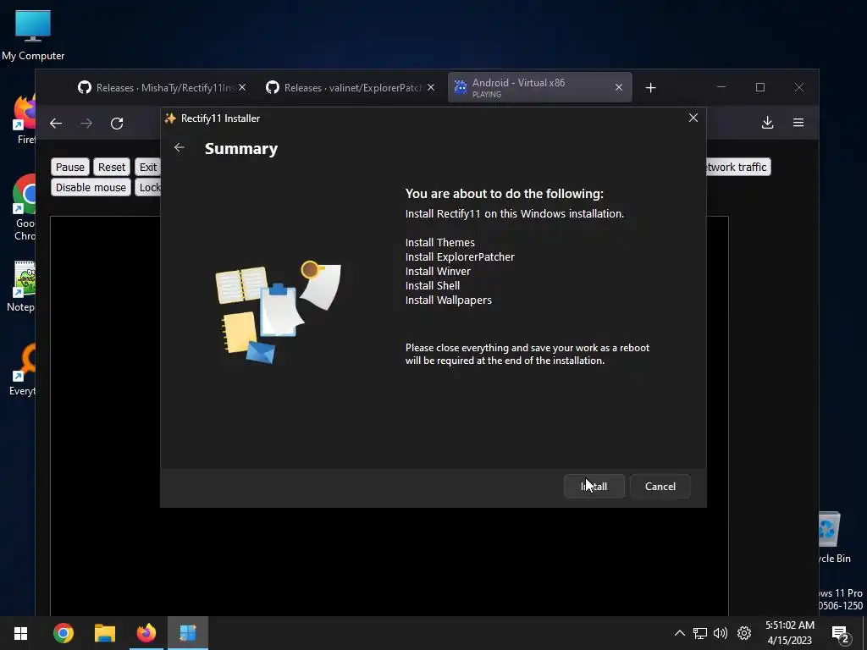
Task: Open the taskbar clock and date
Action: point(790,633)
